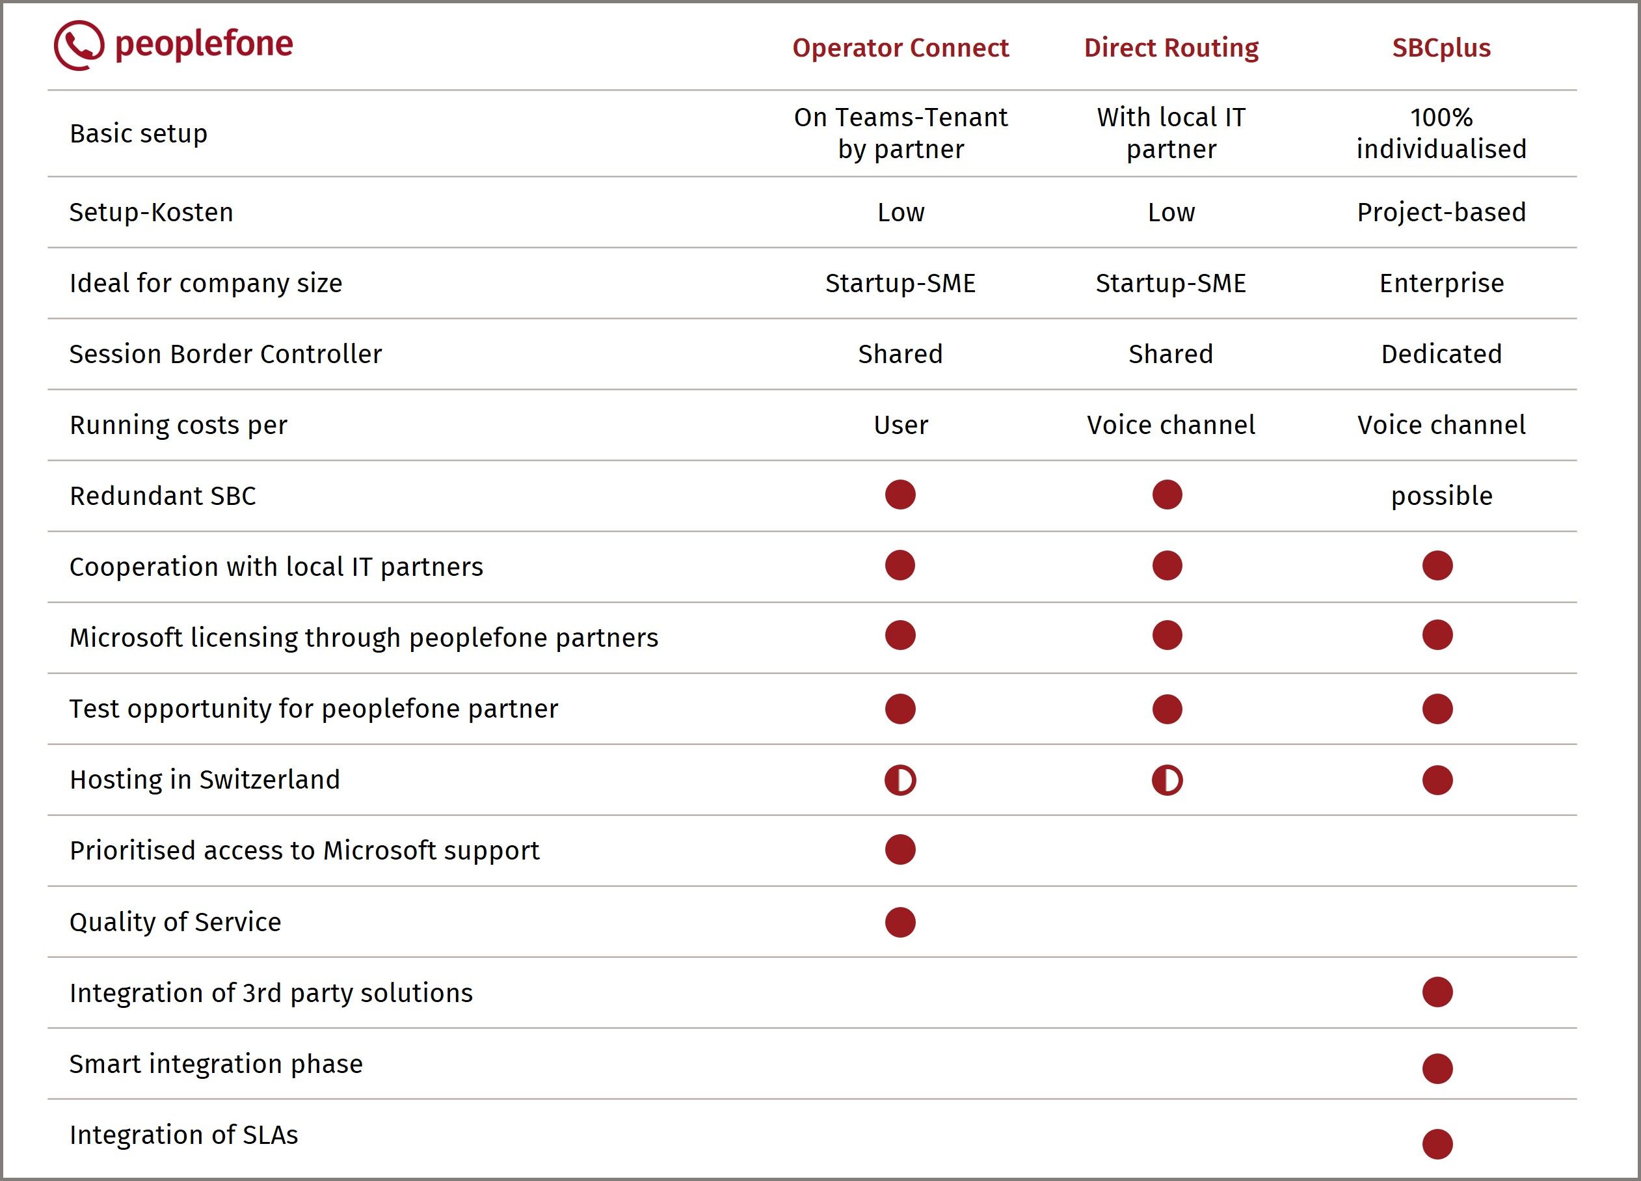Viewport: 1641px width, 1181px height.
Task: Click Operator Connect dot for Quality of Service
Action: pyautogui.click(x=900, y=922)
